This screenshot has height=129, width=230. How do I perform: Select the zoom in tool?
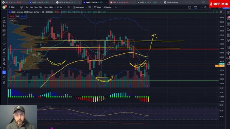tap(4, 53)
